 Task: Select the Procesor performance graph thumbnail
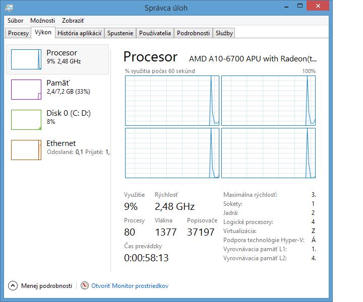pos(26,59)
